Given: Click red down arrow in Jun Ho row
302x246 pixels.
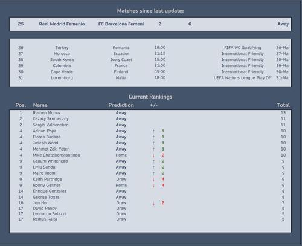Looking at the screenshot, I should tap(153, 203).
